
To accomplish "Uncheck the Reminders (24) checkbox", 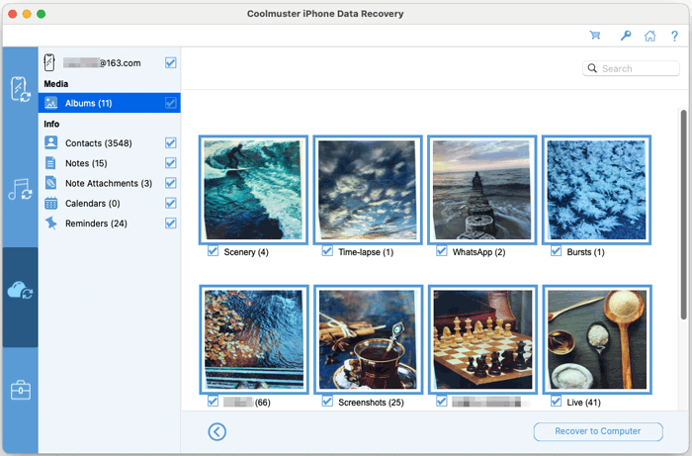I will pyautogui.click(x=171, y=223).
